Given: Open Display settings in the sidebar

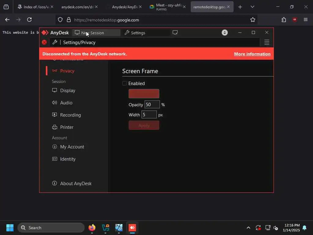Looking at the screenshot, I should click(68, 91).
